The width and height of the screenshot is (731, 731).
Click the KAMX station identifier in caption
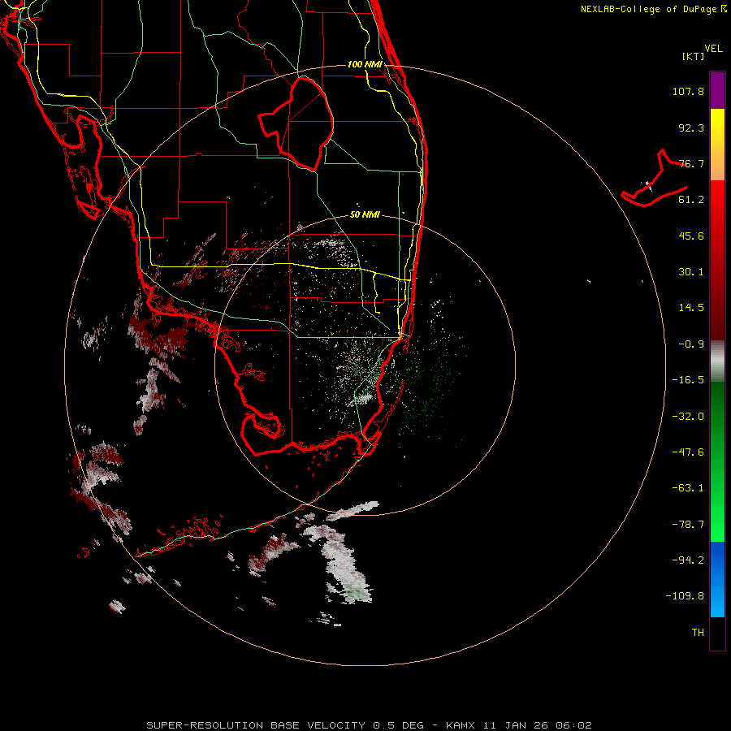coord(461,725)
